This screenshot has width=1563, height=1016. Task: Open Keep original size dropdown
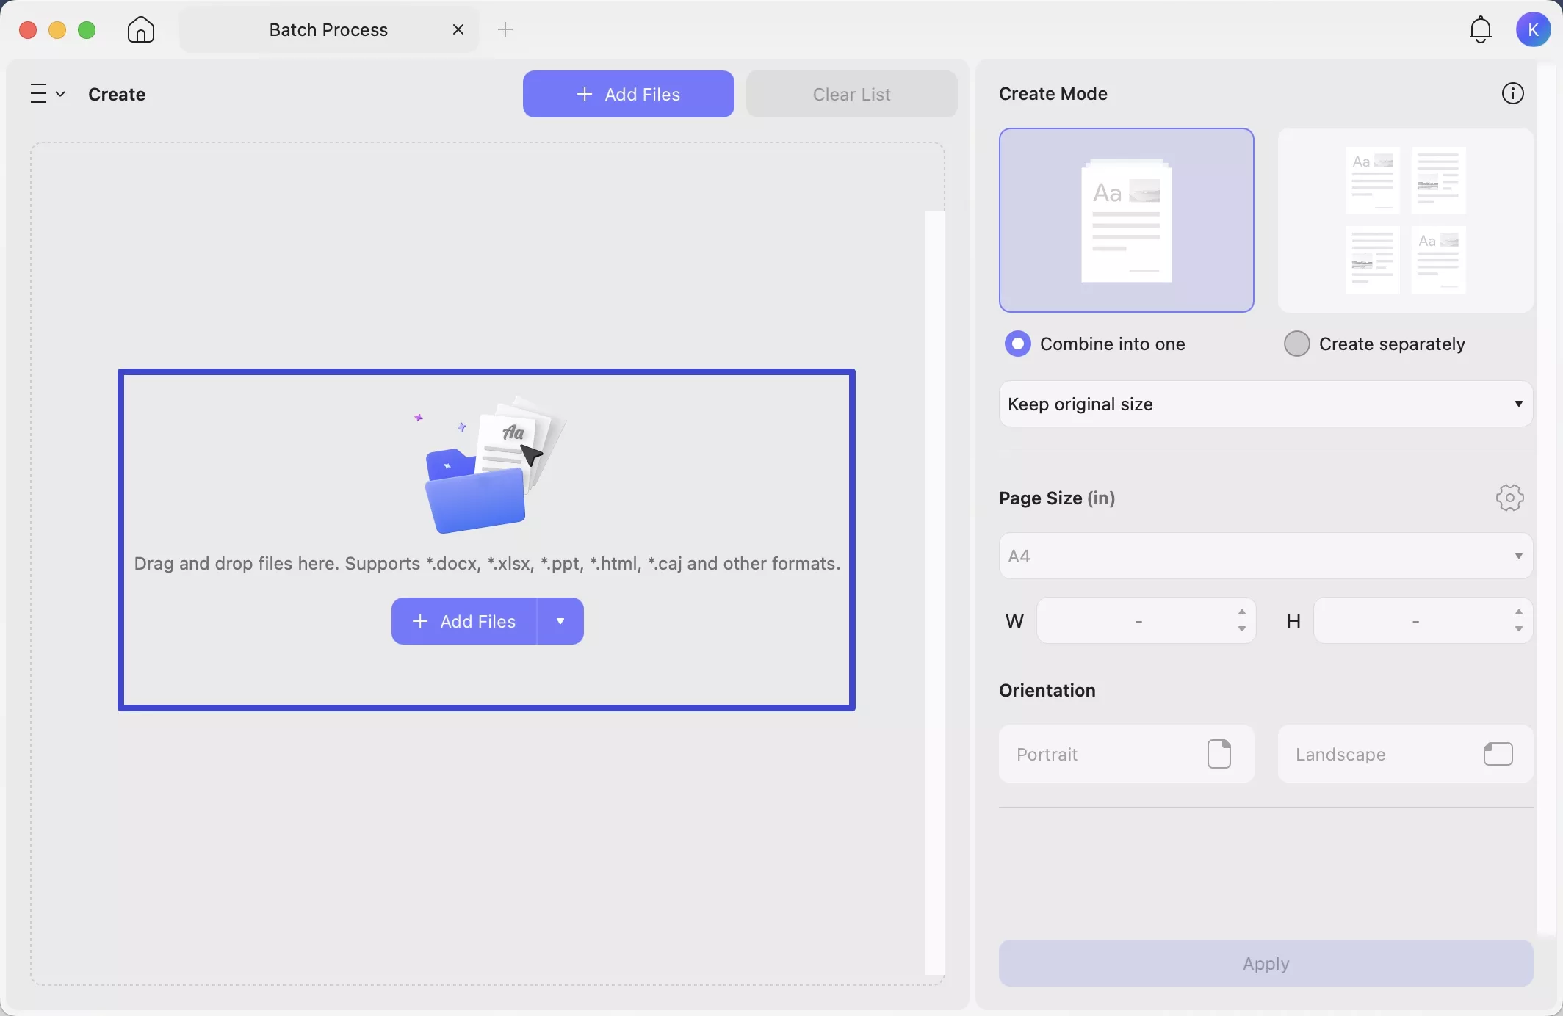pos(1265,404)
